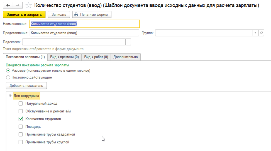Click into the Представление text field
This screenshot has width=271, height=151.
84,33
